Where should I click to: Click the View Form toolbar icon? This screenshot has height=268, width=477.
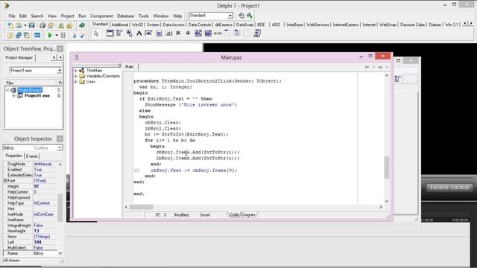(19, 35)
